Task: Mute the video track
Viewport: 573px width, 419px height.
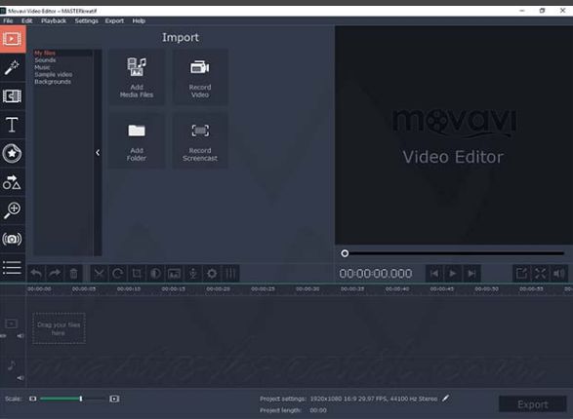Action: [20, 335]
